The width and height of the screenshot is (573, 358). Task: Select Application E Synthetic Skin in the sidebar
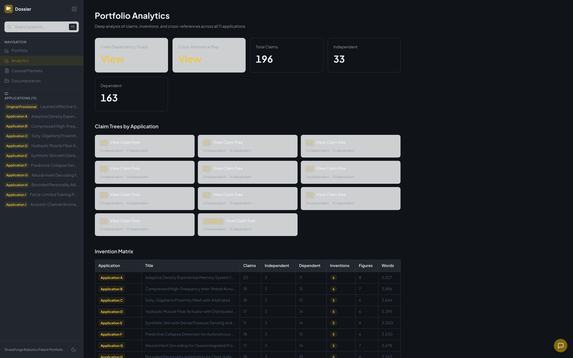coord(42,156)
